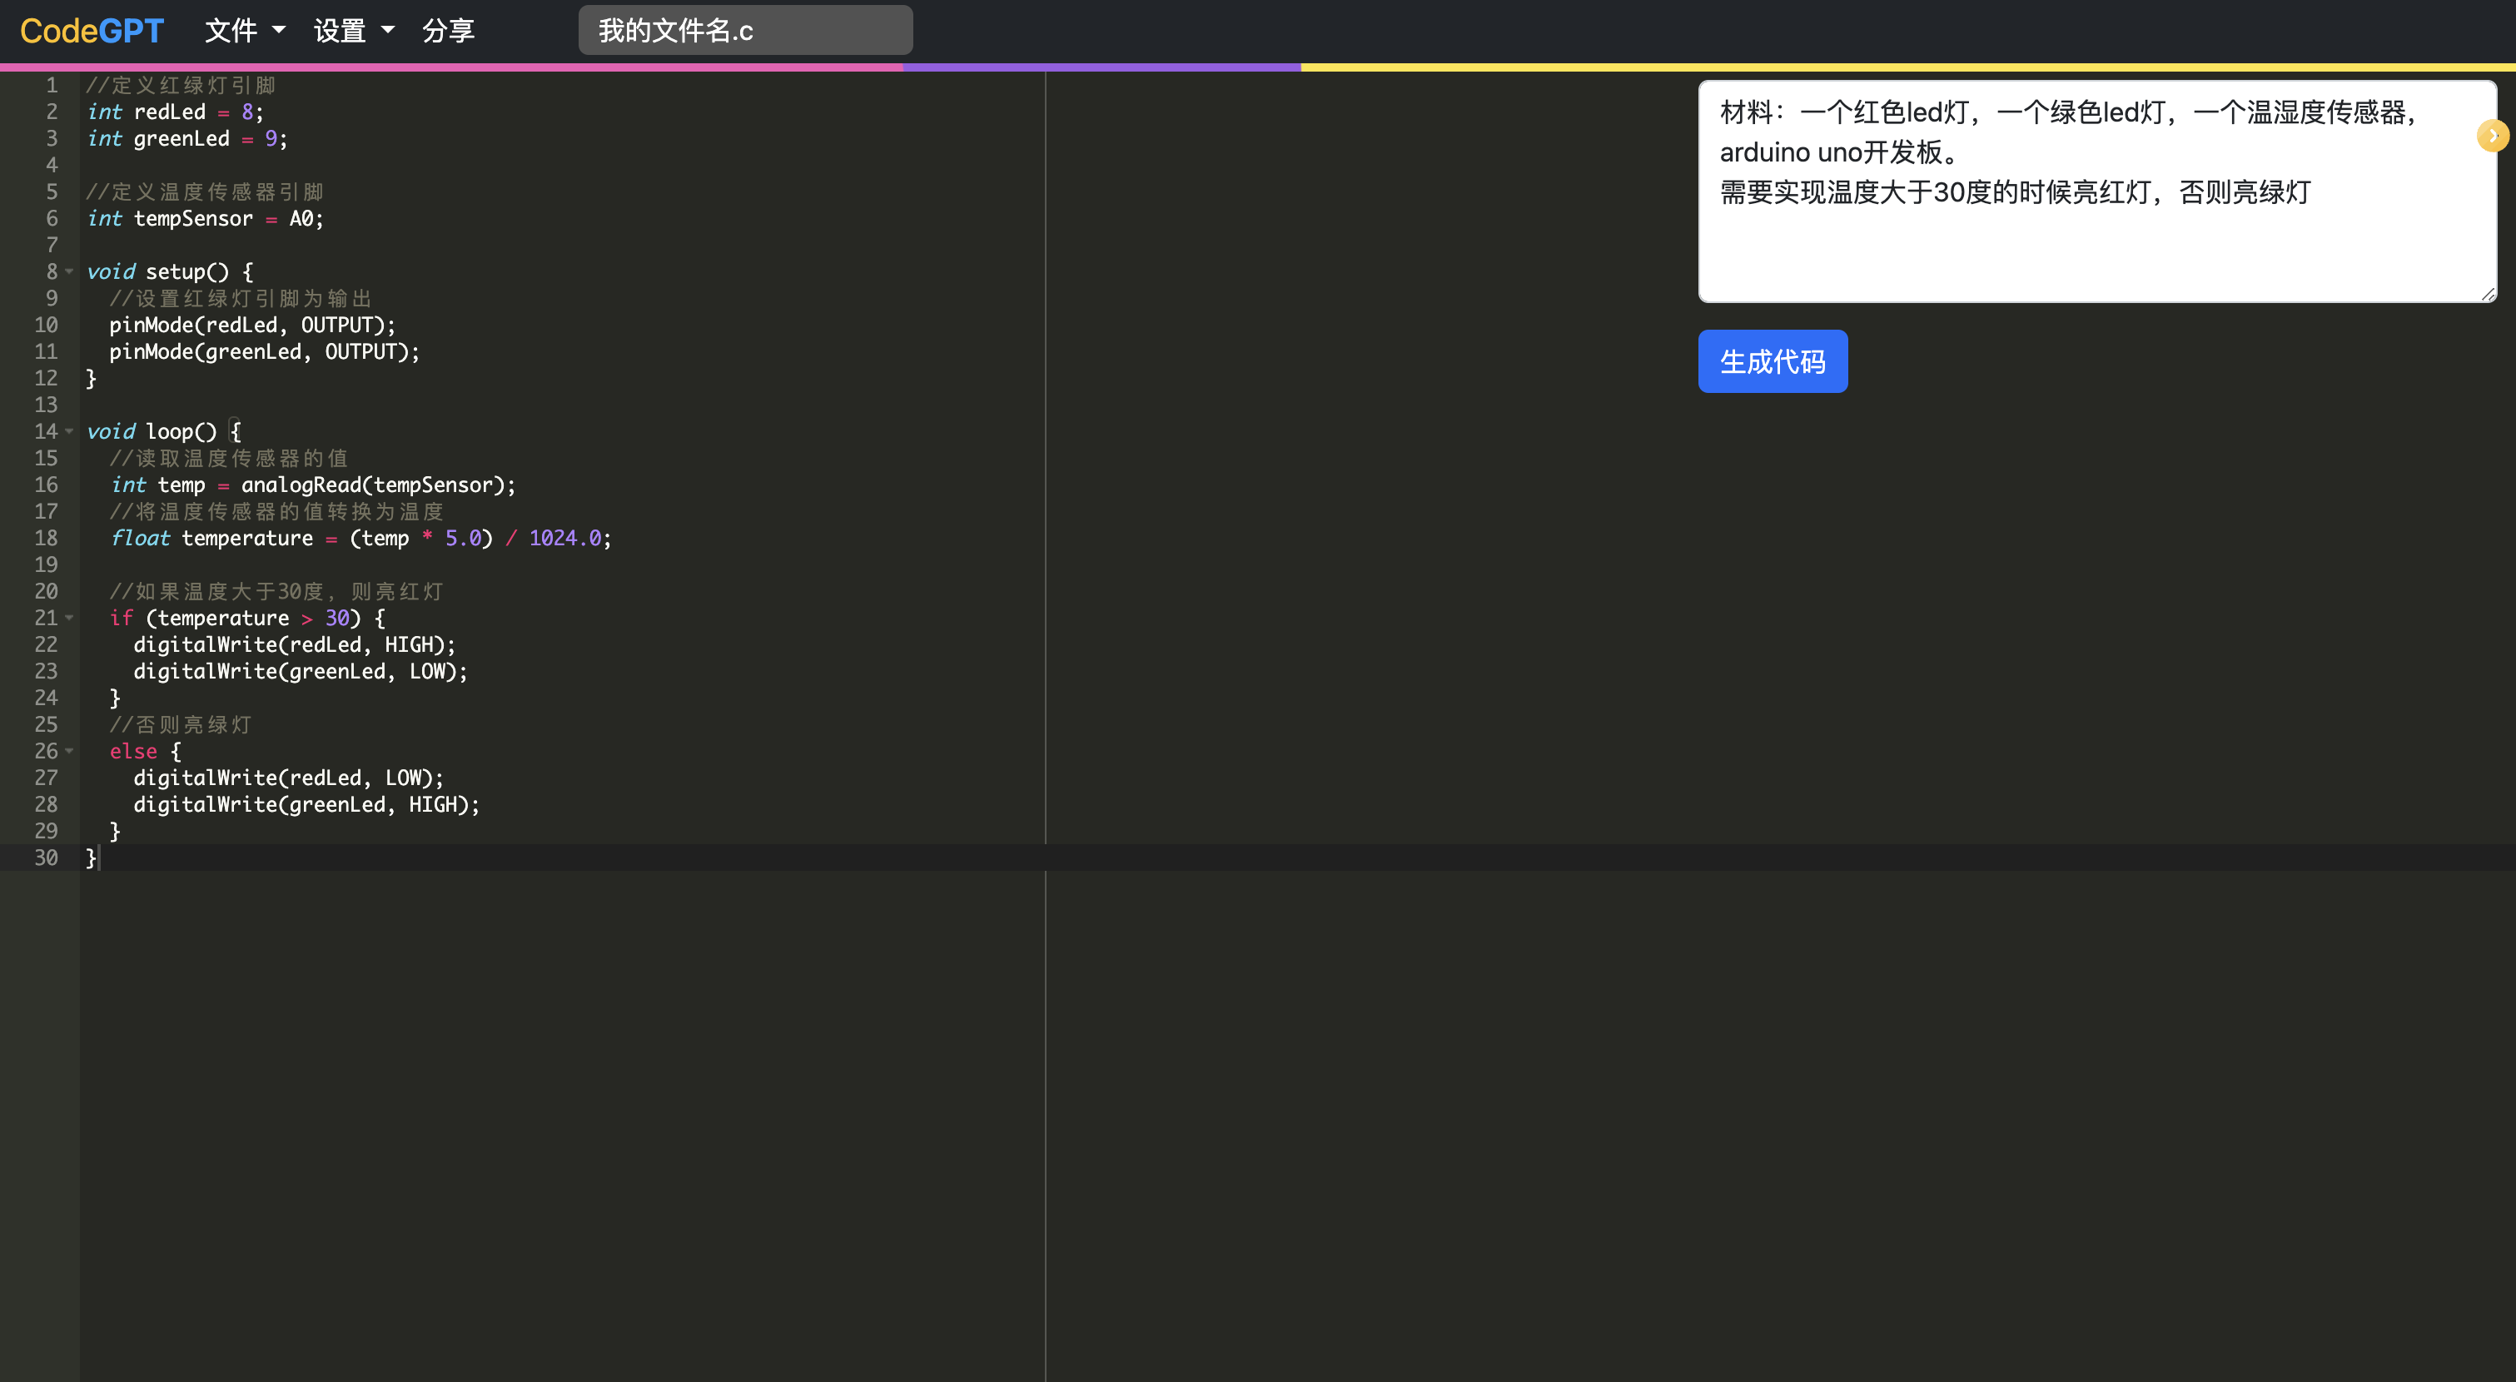The width and height of the screenshot is (2516, 1382).
Task: Click comment '//定义红绿灯引脚' on line 1
Action: (181, 86)
